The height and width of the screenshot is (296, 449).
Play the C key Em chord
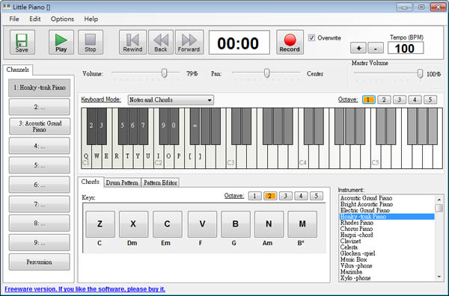point(167,224)
